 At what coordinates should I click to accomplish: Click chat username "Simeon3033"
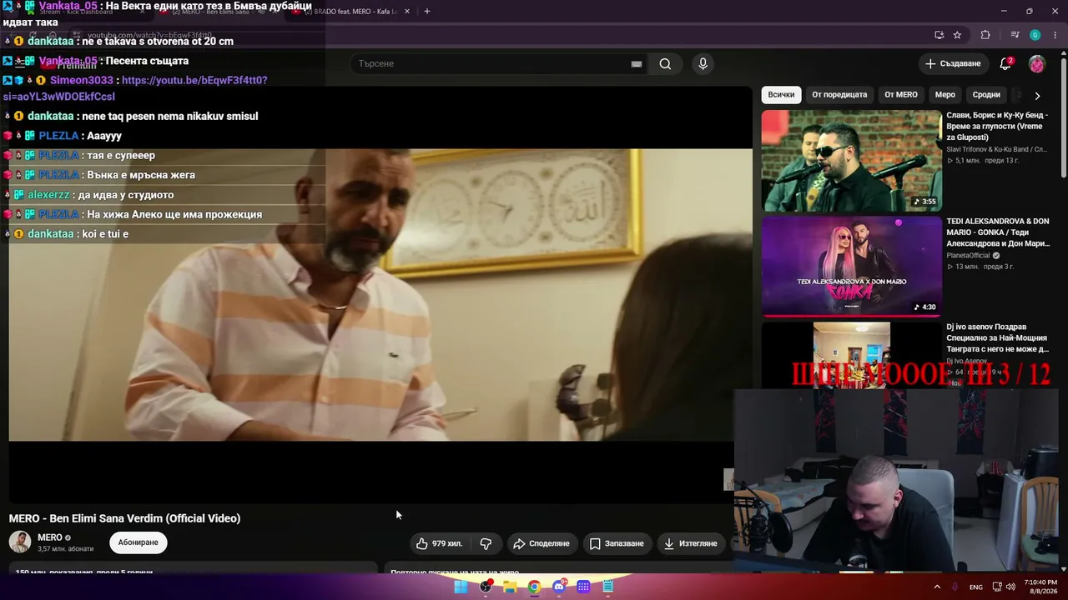click(x=81, y=81)
